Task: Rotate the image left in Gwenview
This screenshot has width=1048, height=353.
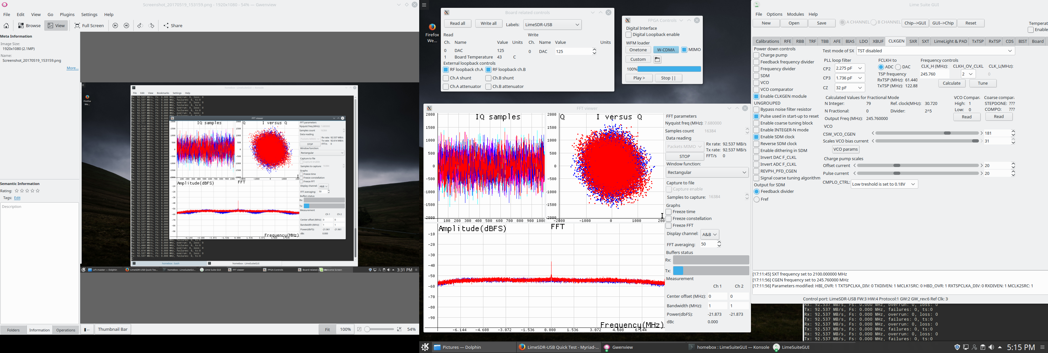Action: (140, 25)
